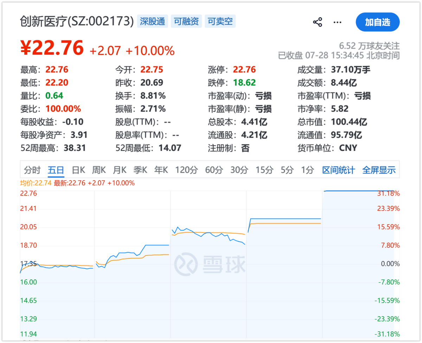Screen dimensions: 422x343
Task: Click the 52周最高 value 38.31
Action: pos(75,148)
